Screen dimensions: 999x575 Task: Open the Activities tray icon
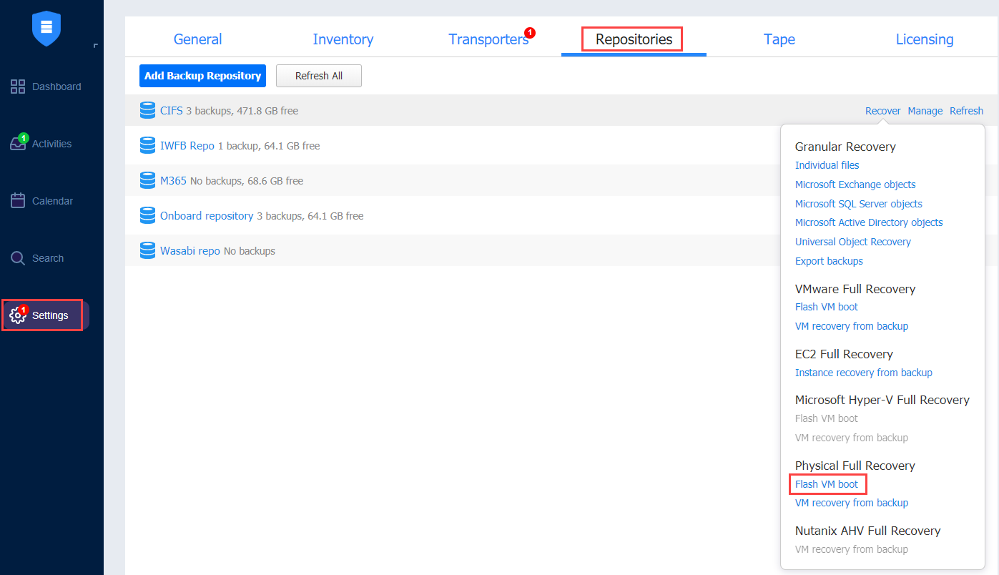tap(18, 143)
